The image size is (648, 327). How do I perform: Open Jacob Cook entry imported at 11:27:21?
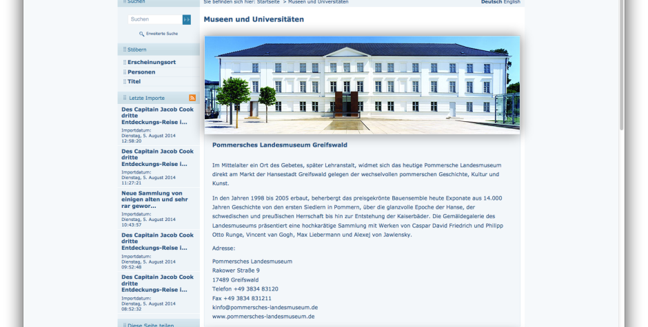(x=157, y=158)
